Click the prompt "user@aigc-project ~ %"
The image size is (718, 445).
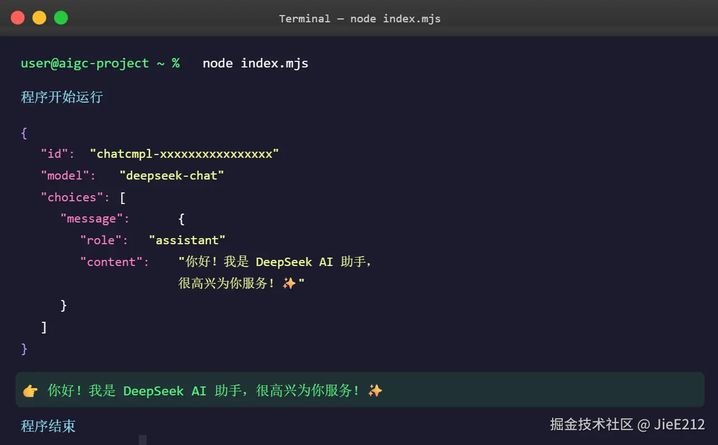[x=100, y=63]
